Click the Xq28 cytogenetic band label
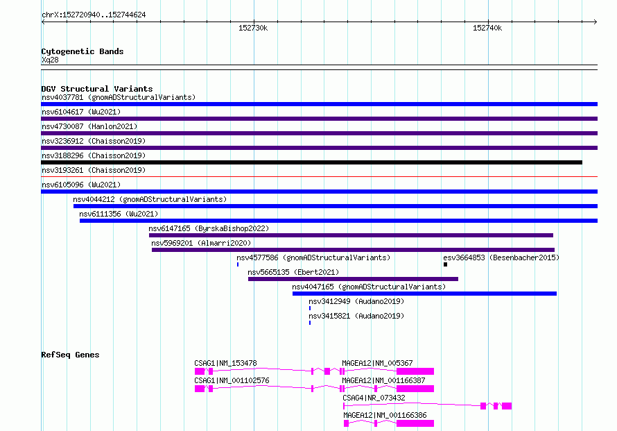Image resolution: width=617 pixels, height=431 pixels. (x=50, y=60)
